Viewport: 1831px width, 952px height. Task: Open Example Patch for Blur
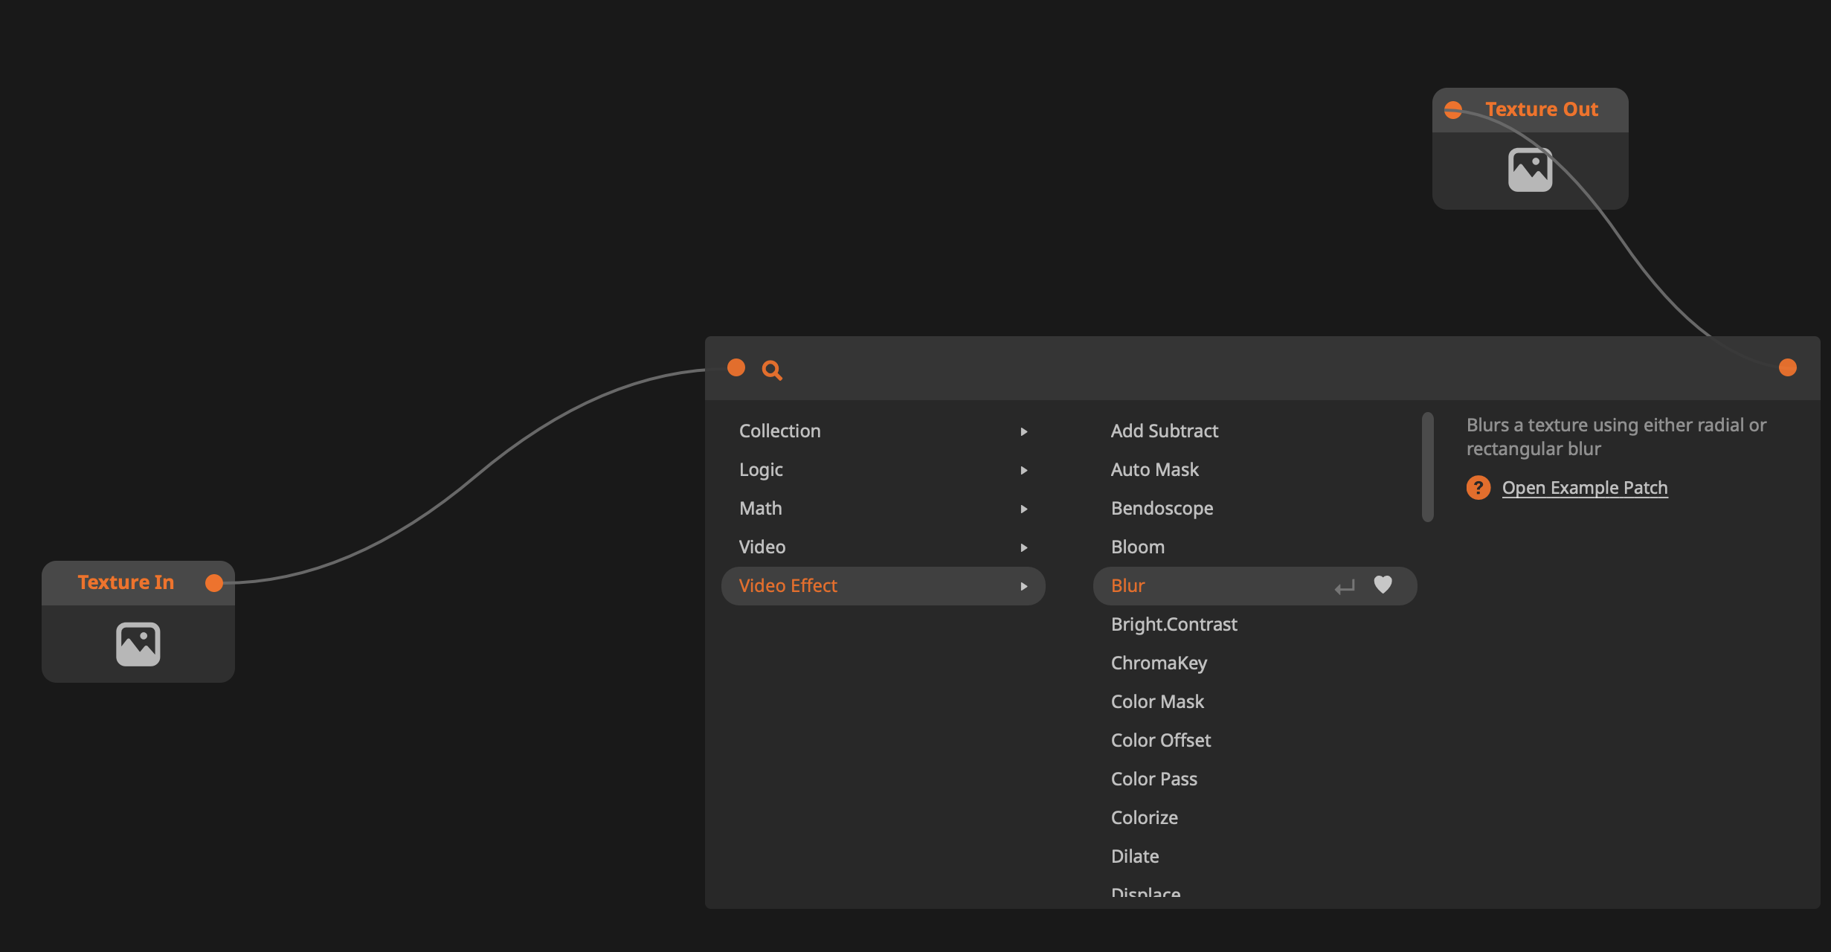point(1585,487)
